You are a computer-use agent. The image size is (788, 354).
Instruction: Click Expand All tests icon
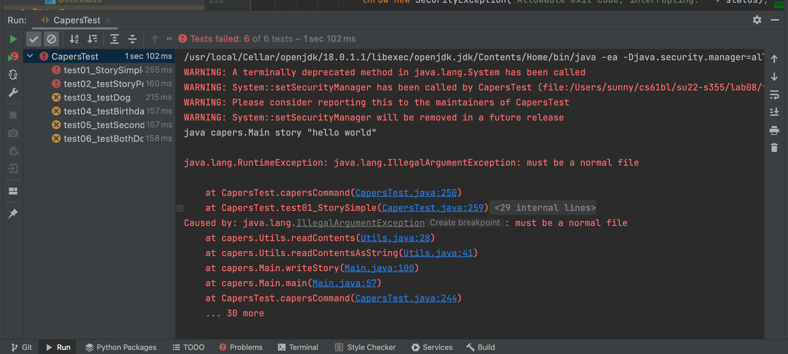pos(115,39)
